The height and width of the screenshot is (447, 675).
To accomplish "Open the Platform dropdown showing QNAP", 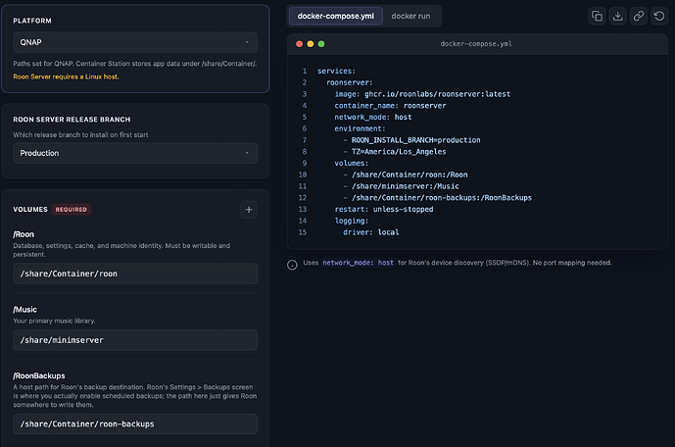I will coord(135,42).
